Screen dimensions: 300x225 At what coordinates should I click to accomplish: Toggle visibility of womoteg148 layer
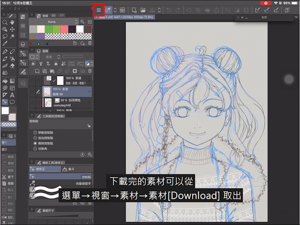click(x=32, y=103)
